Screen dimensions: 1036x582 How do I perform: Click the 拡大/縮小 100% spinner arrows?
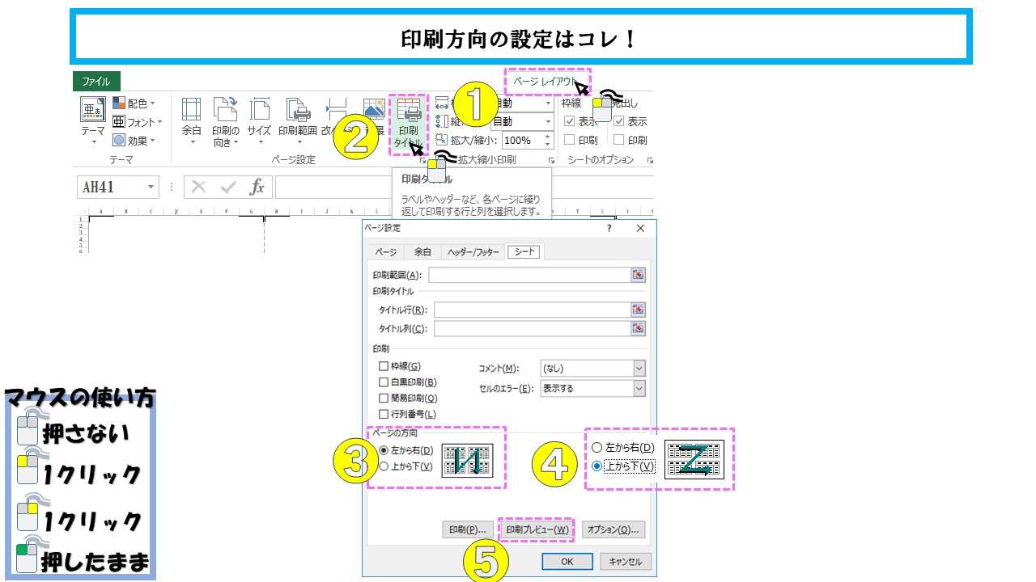tap(548, 140)
